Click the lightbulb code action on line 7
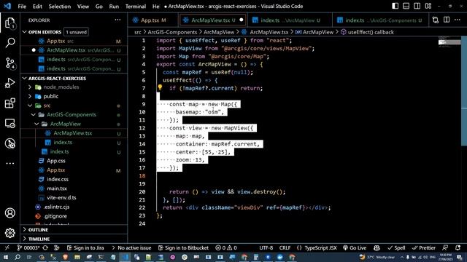This screenshot has width=467, height=262. tap(160, 87)
